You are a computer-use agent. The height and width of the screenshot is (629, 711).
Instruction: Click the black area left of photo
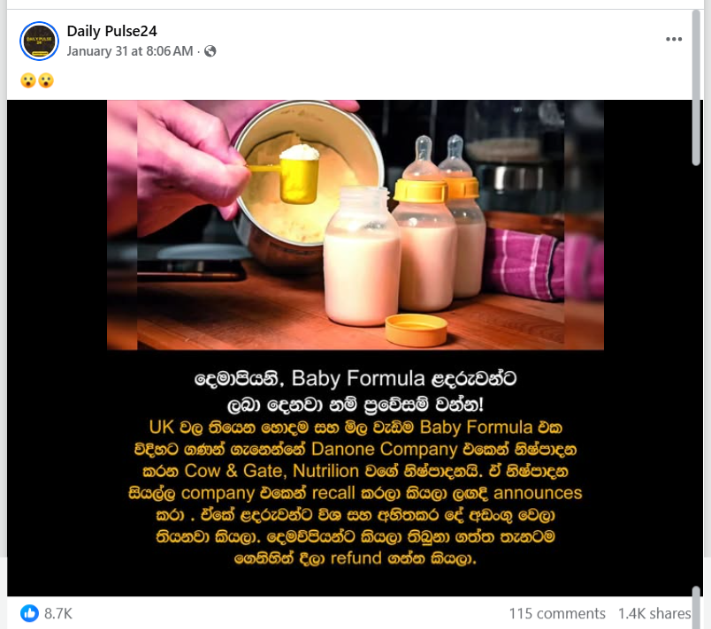pos(57,348)
